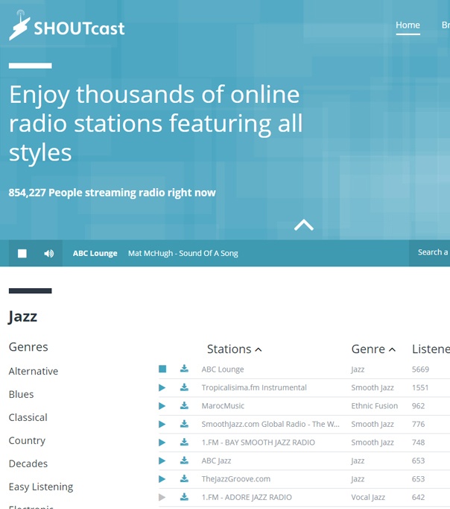Download MarocMusic playlist file

(184, 405)
